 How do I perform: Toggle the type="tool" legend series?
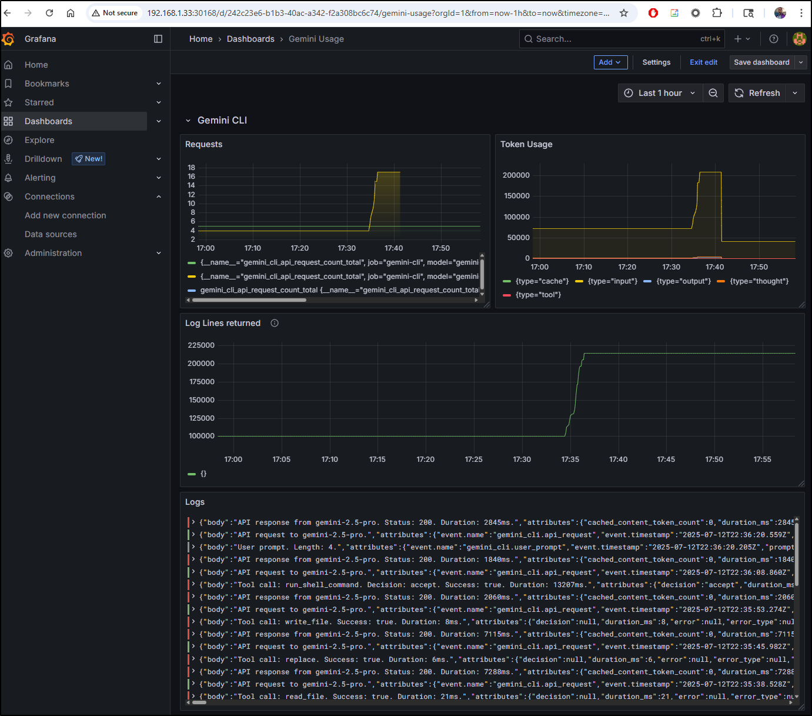532,295
